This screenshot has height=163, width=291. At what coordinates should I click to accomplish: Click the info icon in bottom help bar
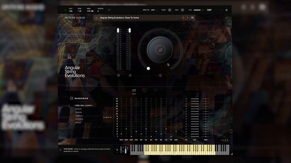(x=60, y=150)
